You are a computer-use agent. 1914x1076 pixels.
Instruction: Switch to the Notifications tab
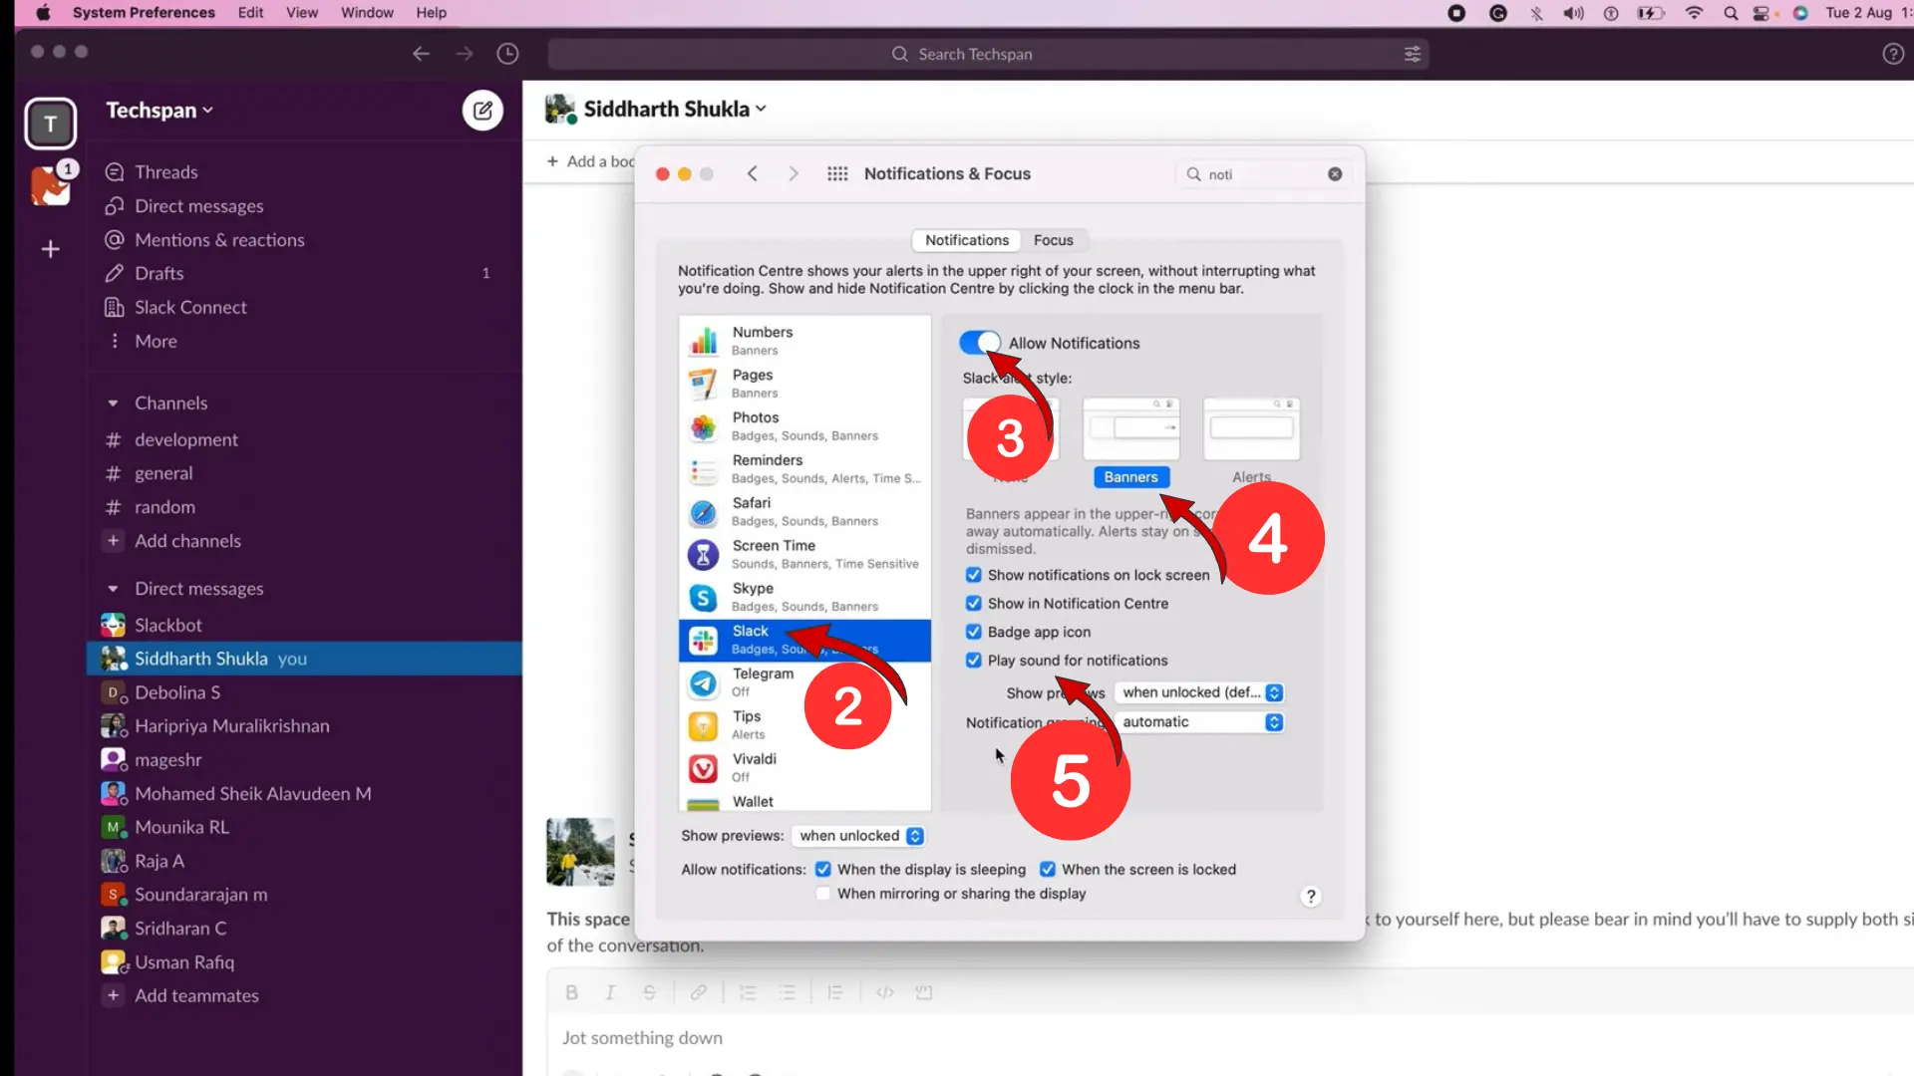coord(967,240)
